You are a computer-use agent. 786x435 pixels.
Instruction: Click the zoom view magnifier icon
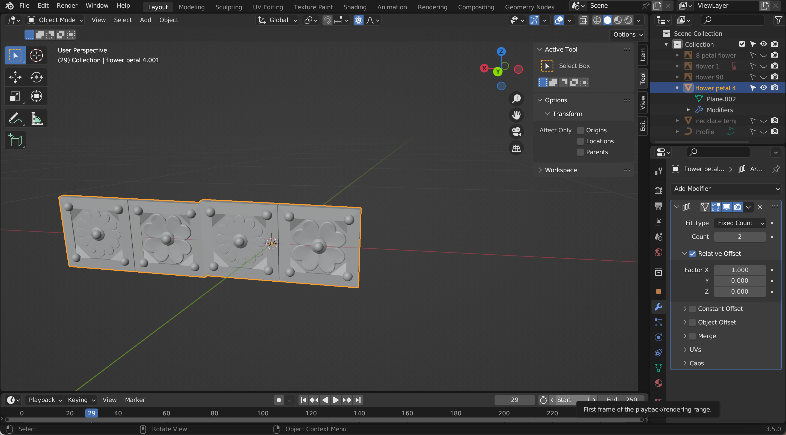coord(516,99)
